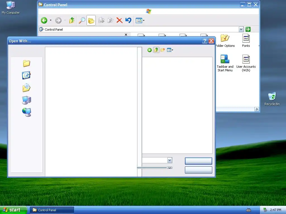
Task: Toggle the Folders pane button in Control Panel
Action: (x=91, y=20)
